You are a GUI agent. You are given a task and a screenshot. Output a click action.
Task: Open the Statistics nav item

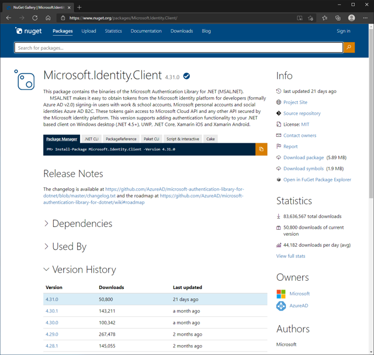[x=113, y=31]
